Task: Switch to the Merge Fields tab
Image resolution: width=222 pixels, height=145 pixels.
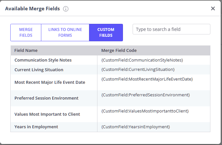Action: [x=26, y=32]
